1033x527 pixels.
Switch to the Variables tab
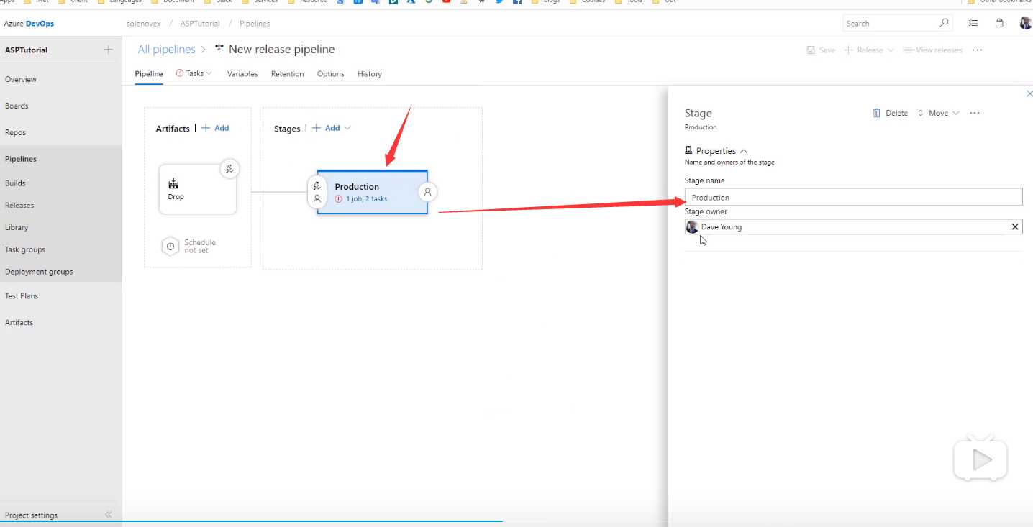[242, 74]
